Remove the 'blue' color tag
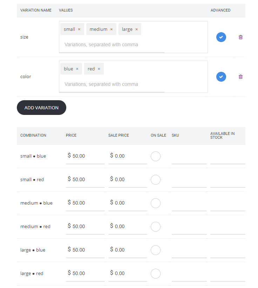Screen dimensions: 258x288 [77, 69]
